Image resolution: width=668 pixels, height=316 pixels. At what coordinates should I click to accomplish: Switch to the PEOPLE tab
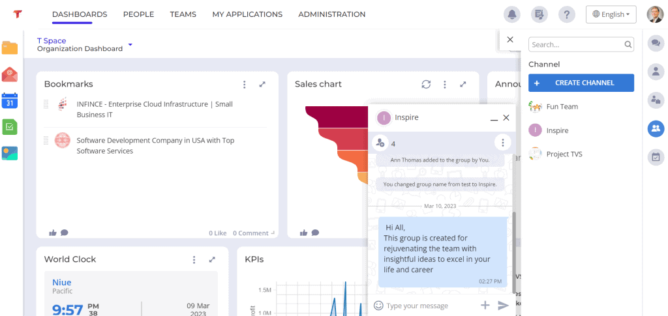pos(138,14)
